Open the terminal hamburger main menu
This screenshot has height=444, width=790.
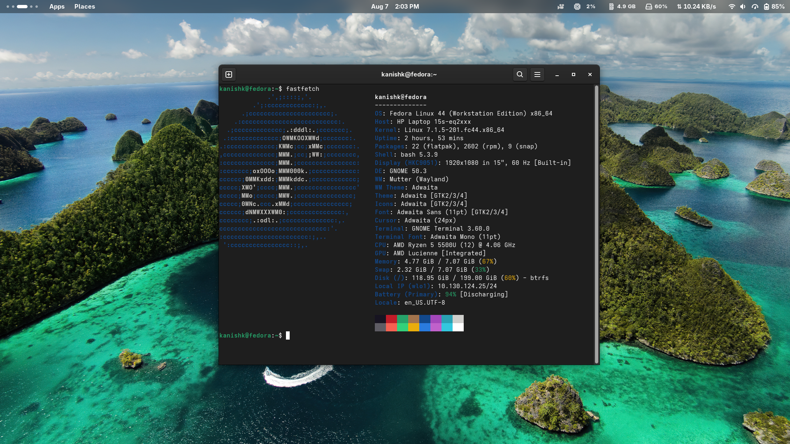point(537,74)
